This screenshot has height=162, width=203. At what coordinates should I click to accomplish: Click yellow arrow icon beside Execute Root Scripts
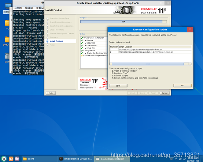pos(82,56)
